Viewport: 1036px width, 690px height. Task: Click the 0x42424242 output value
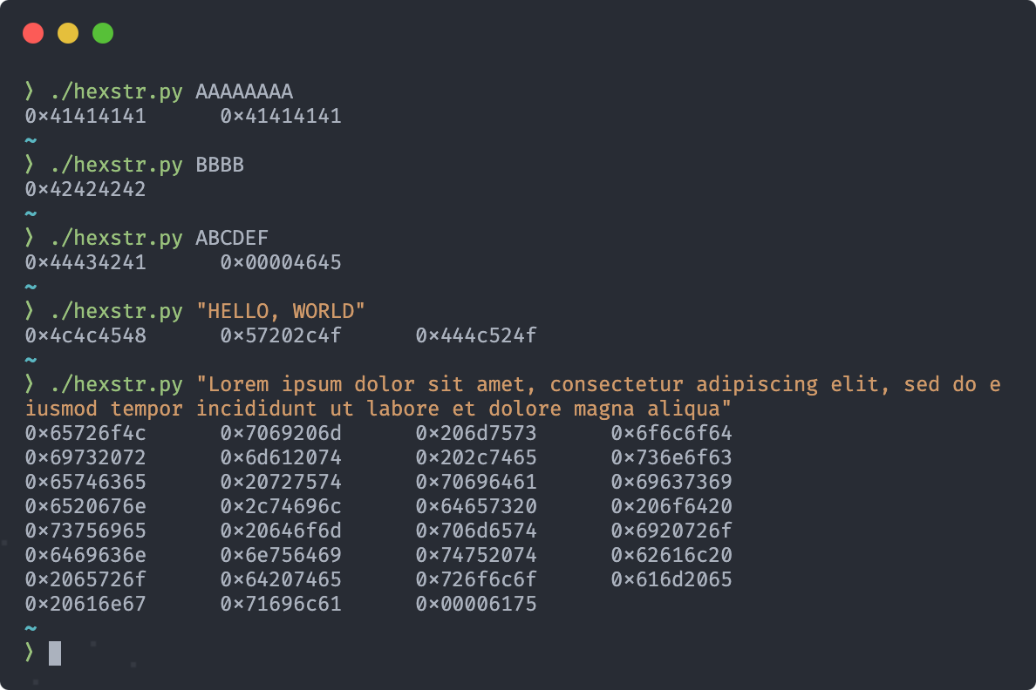(85, 190)
